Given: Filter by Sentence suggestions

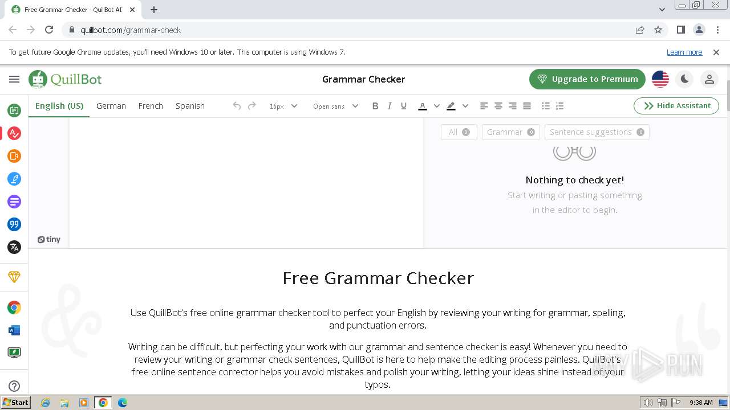Looking at the screenshot, I should (x=597, y=132).
